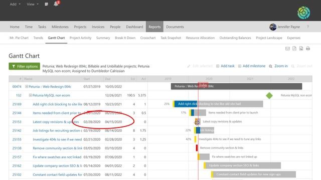Screen dimensions: 321x180
Task: Go to the Home tab
Action: click(15, 26)
